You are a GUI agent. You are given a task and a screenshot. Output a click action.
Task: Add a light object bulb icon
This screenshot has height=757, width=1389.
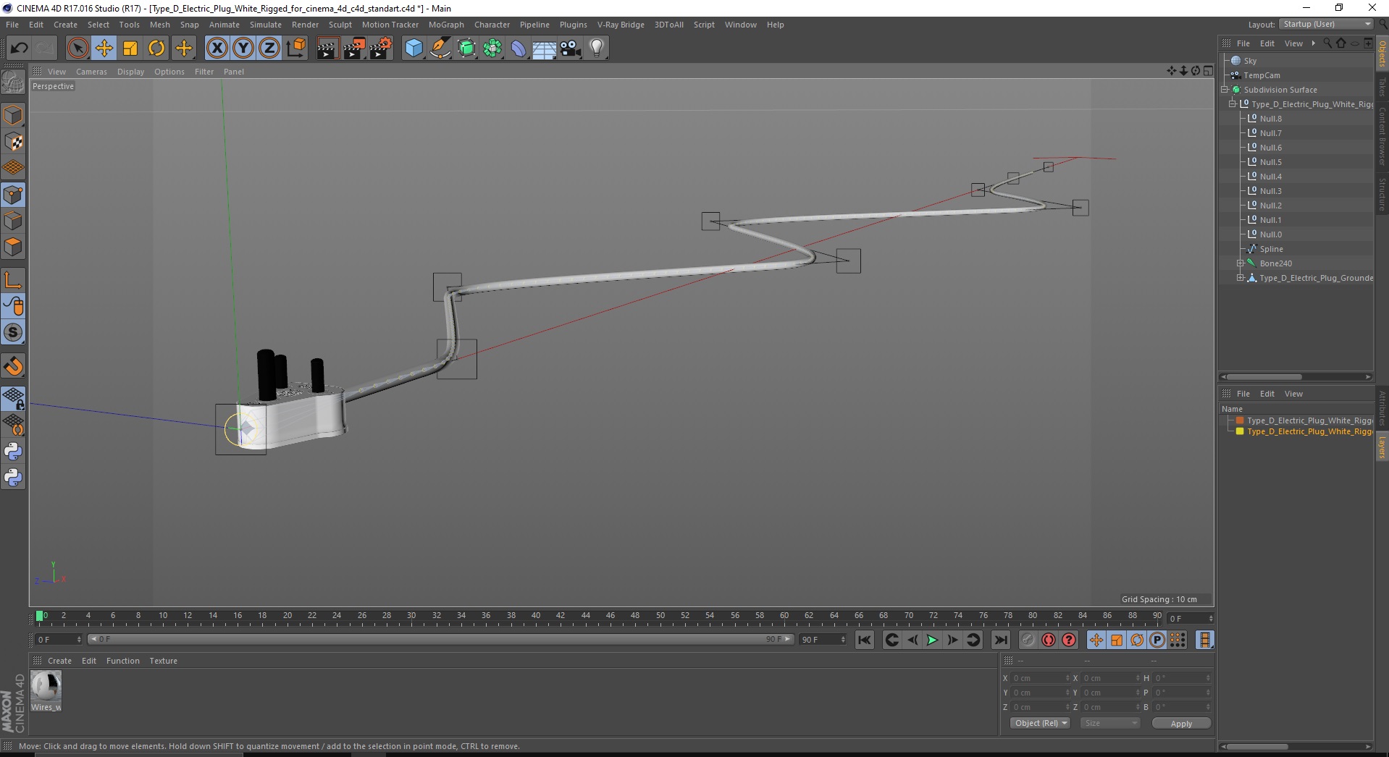597,48
